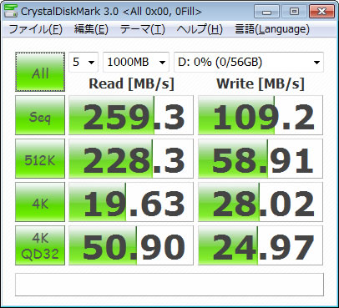Viewport: 339px width, 308px height.
Task: Open the 言語(Language) menu
Action: point(272,29)
